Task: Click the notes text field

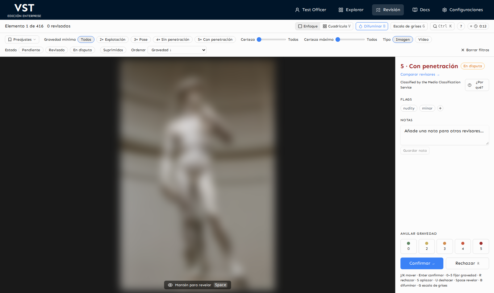Action: pyautogui.click(x=445, y=135)
